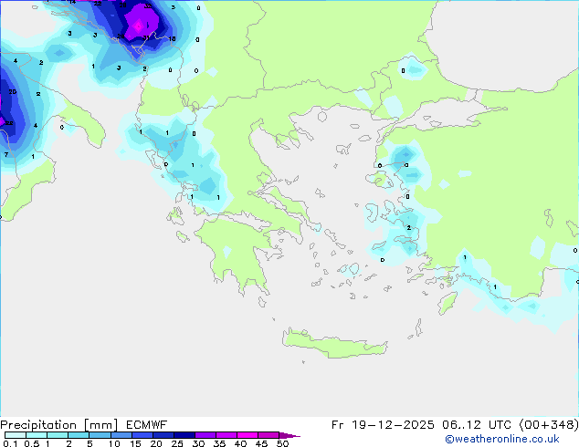Screen dimensions: 579x447
Task: Pick the legend swatch between 1 and 2
Action: [58, 435]
